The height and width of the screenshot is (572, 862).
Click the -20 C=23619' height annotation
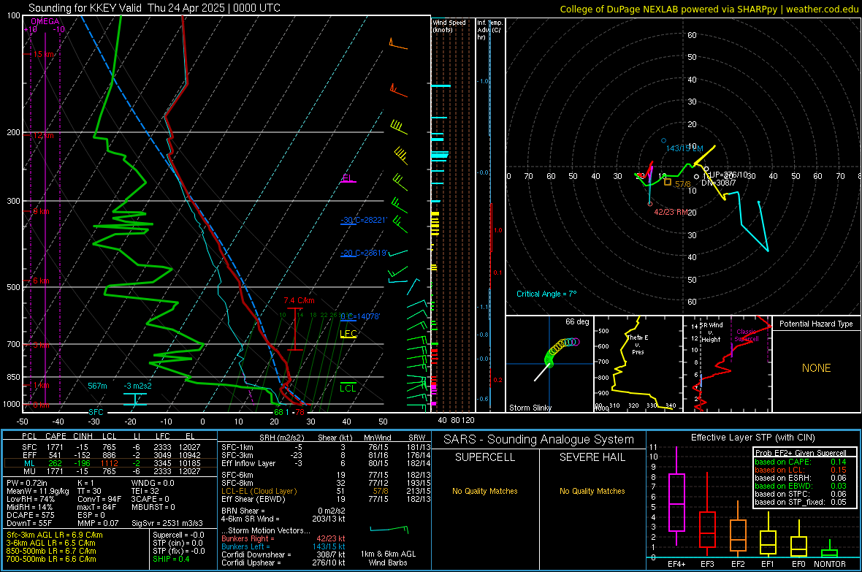click(364, 253)
